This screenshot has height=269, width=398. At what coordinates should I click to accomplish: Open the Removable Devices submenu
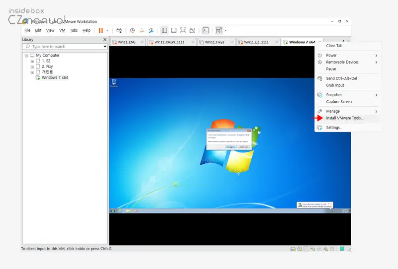348,62
